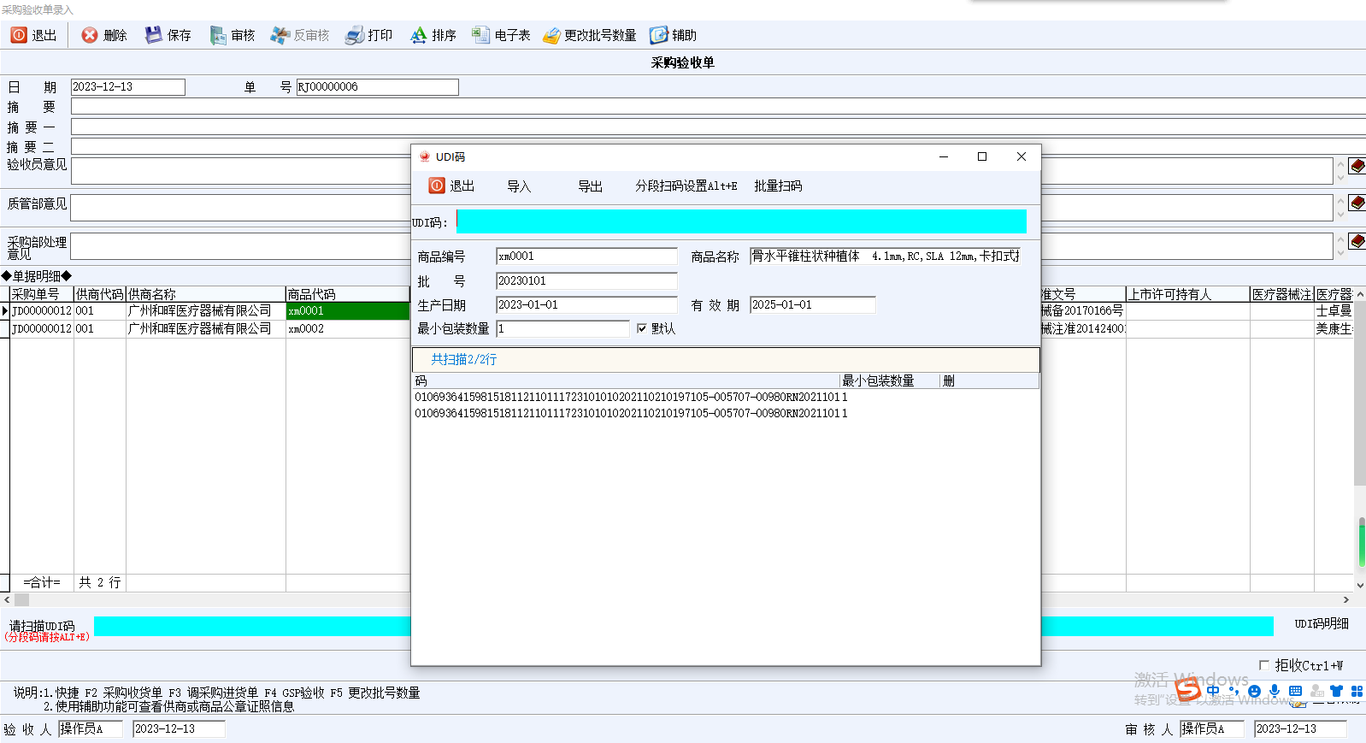Screen dimensions: 1366x743
Task: Click the table's vertical scrollbar up arrow
Action: (1360, 294)
